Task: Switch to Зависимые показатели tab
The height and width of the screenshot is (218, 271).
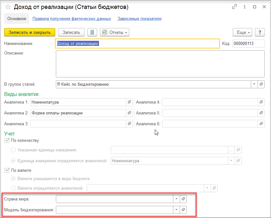Action: 139,19
